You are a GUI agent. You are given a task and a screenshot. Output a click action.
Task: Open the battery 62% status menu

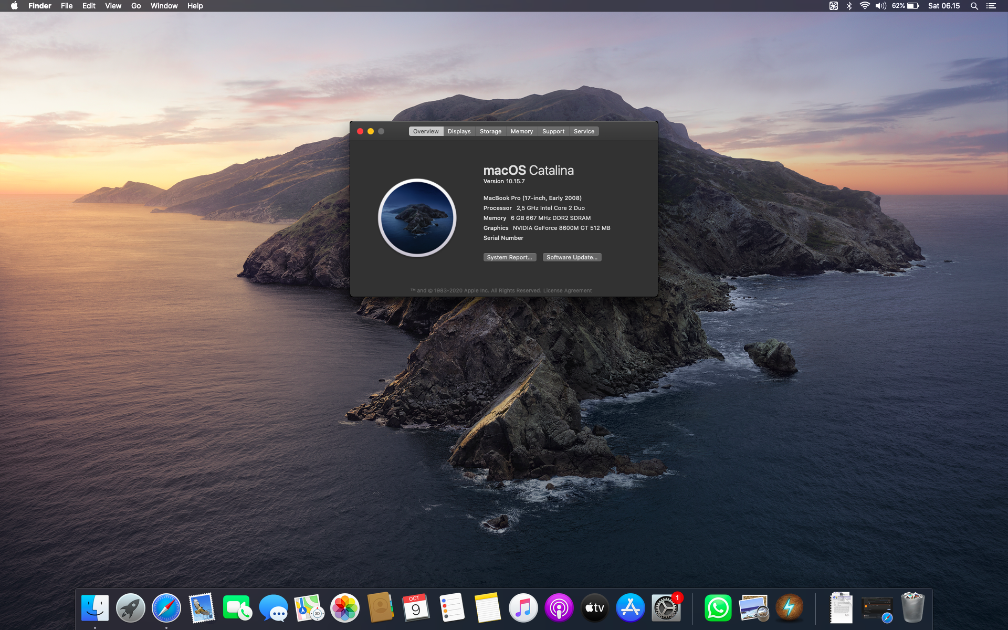(906, 6)
